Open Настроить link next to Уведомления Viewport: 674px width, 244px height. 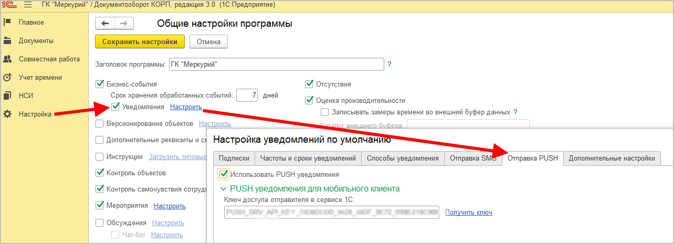(x=186, y=107)
